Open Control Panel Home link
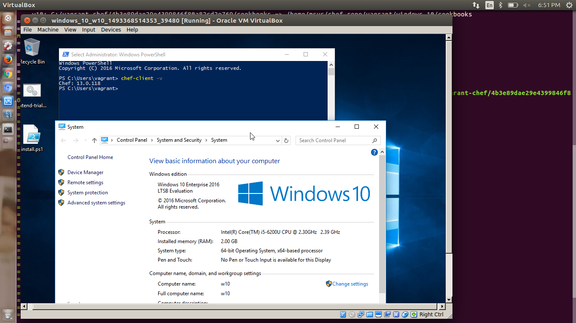Viewport: 576px width, 323px height. (90, 157)
